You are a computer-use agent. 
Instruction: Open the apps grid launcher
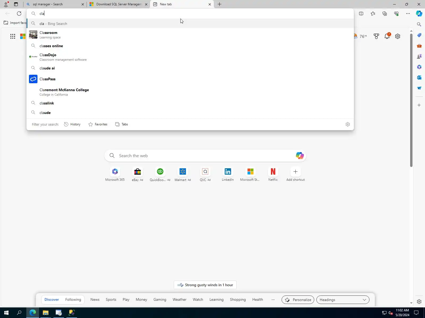click(x=13, y=36)
